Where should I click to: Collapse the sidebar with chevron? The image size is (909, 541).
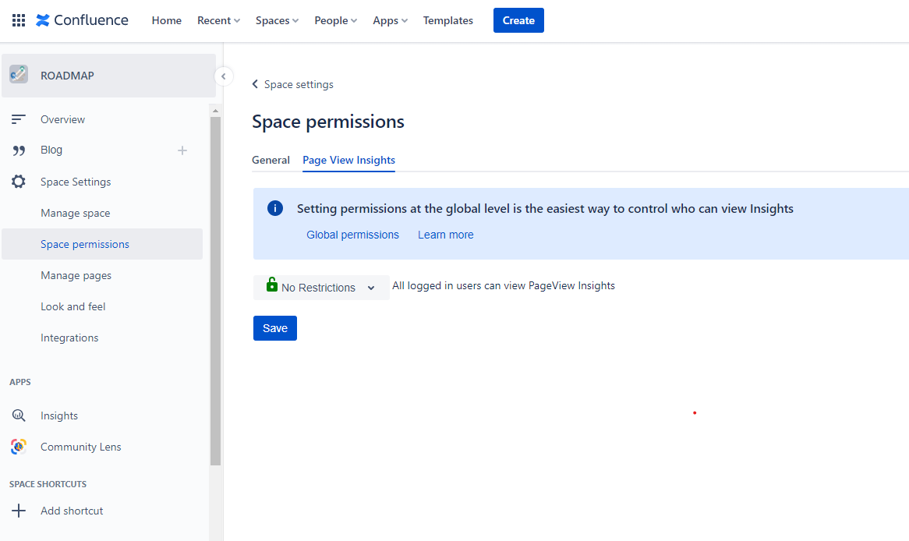(224, 76)
